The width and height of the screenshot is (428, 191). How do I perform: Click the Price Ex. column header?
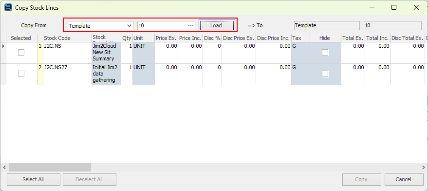[166, 38]
